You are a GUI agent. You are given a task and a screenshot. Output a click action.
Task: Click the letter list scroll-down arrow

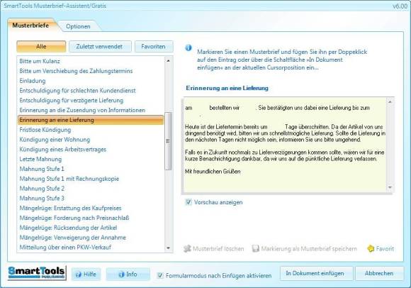168,248
